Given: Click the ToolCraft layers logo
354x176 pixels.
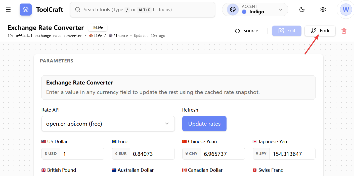Looking at the screenshot, I should tap(26, 10).
